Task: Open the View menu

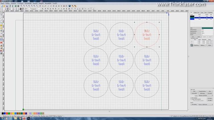Action: coord(35,3)
